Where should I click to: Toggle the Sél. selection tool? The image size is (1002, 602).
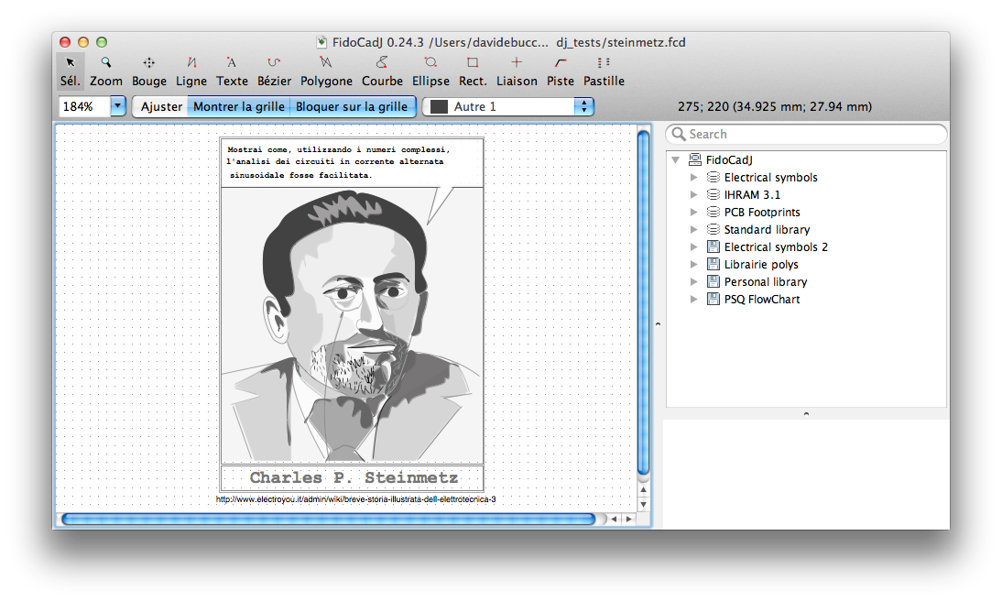coord(71,71)
